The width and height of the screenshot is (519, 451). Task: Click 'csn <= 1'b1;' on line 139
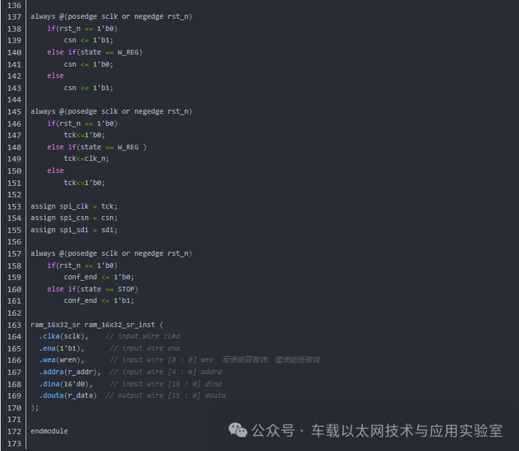coord(88,40)
